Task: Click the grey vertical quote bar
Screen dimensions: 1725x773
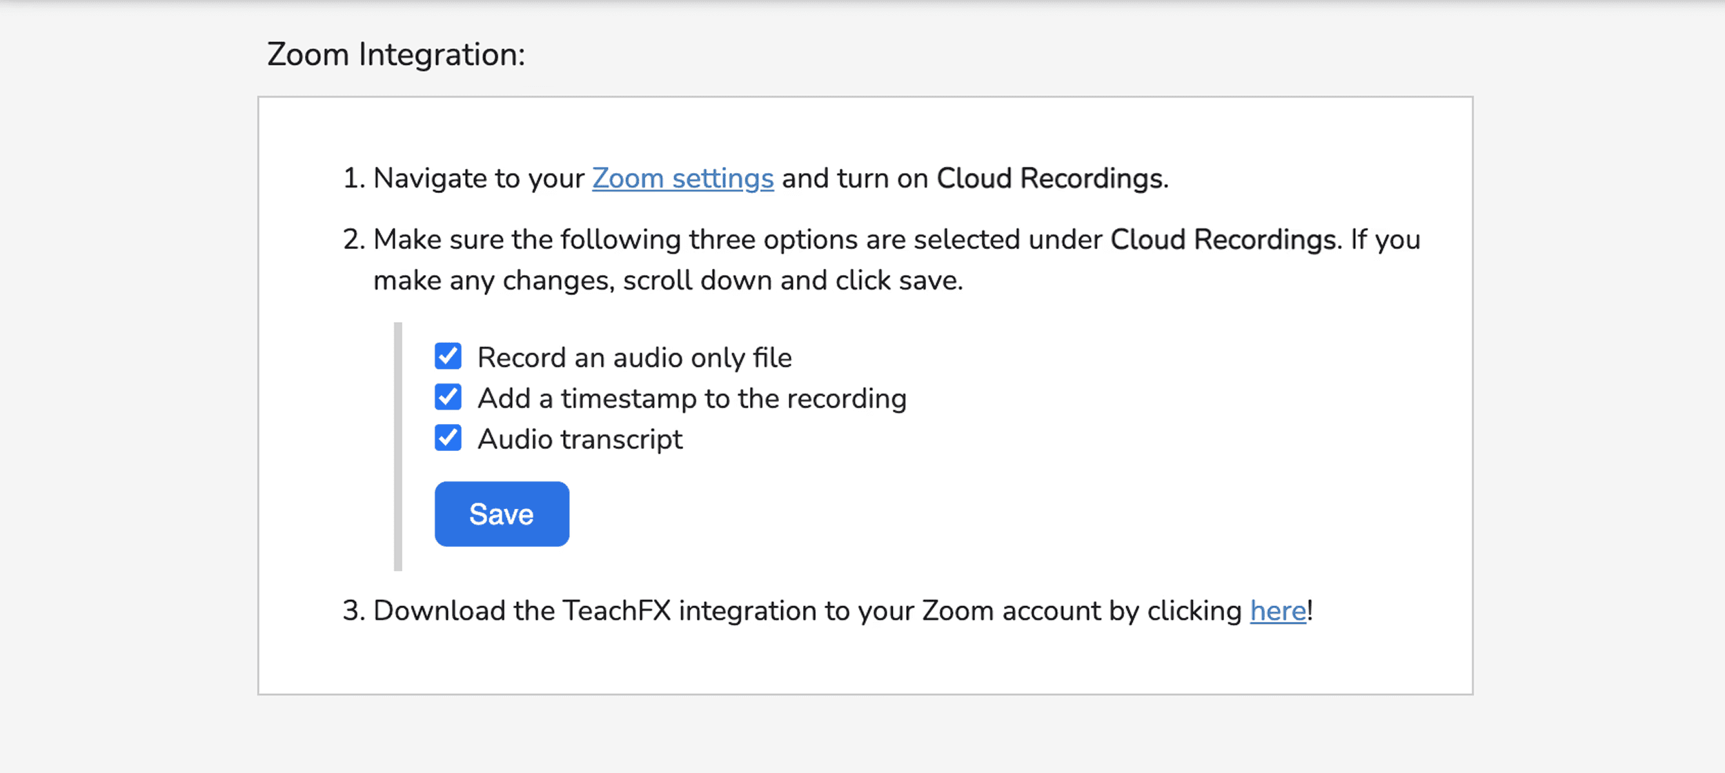Action: coord(397,446)
